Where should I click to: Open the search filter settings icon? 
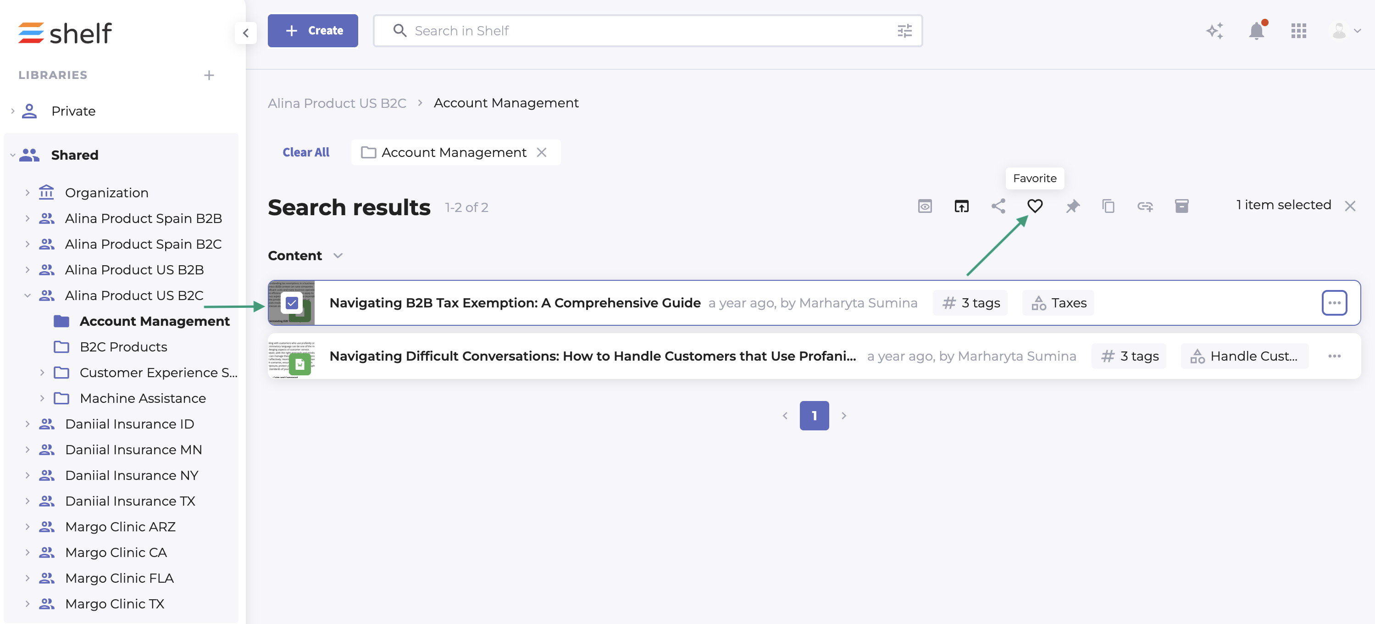[904, 31]
